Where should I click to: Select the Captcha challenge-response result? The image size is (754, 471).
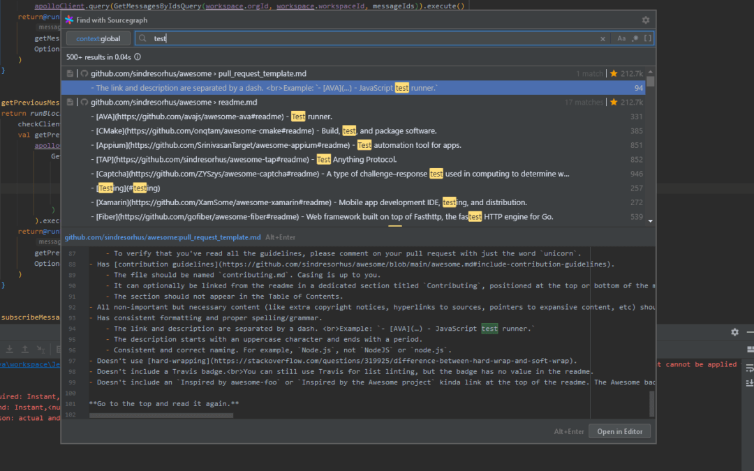[x=353, y=174]
